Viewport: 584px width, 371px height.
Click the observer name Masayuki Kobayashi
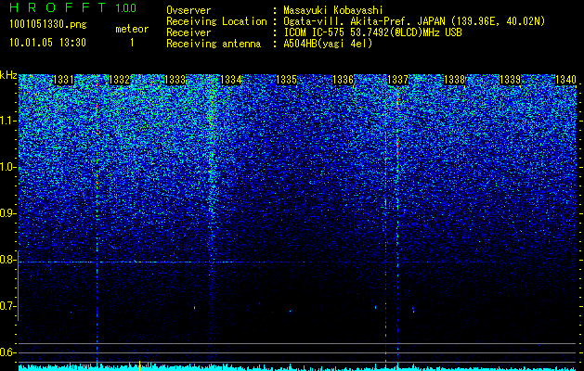pyautogui.click(x=333, y=10)
